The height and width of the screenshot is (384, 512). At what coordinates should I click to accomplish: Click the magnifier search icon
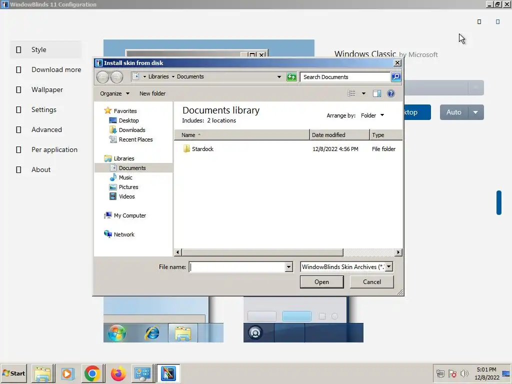396,76
